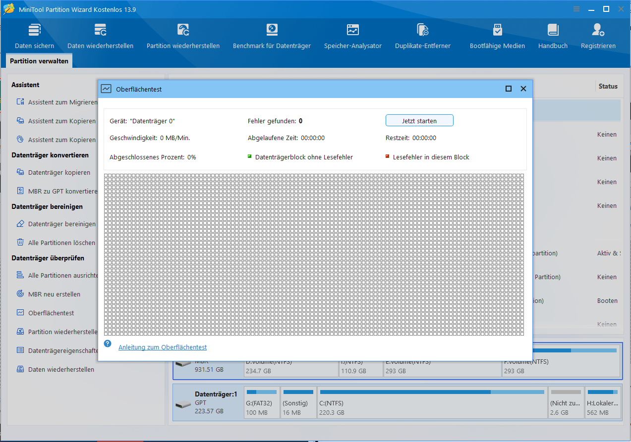The height and width of the screenshot is (442, 631).
Task: Click the Datenträger bereinigen section heading
Action: click(47, 206)
